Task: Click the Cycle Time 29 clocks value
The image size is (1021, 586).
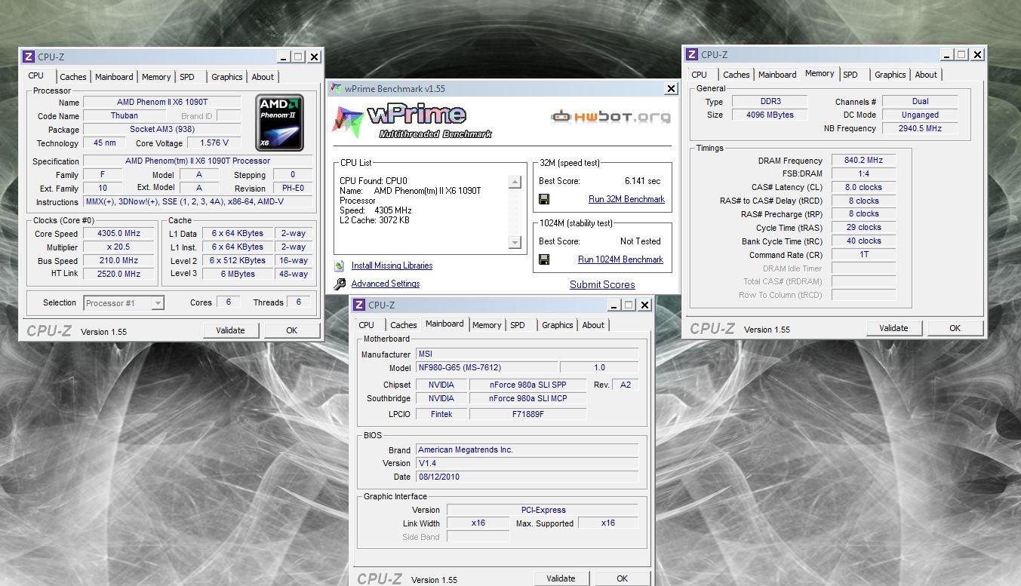Action: click(864, 227)
